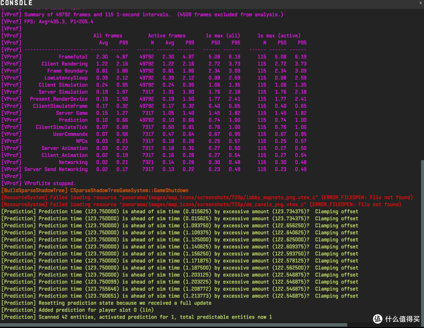
Task: Select Prediction line with prediction time 123.750099
Action: [180, 282]
